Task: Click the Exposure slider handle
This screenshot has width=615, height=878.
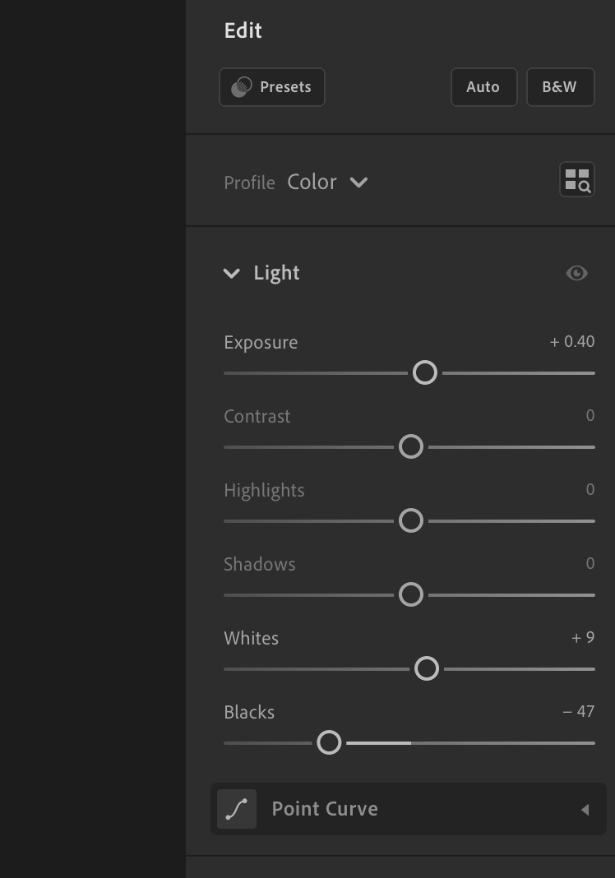Action: tap(424, 373)
